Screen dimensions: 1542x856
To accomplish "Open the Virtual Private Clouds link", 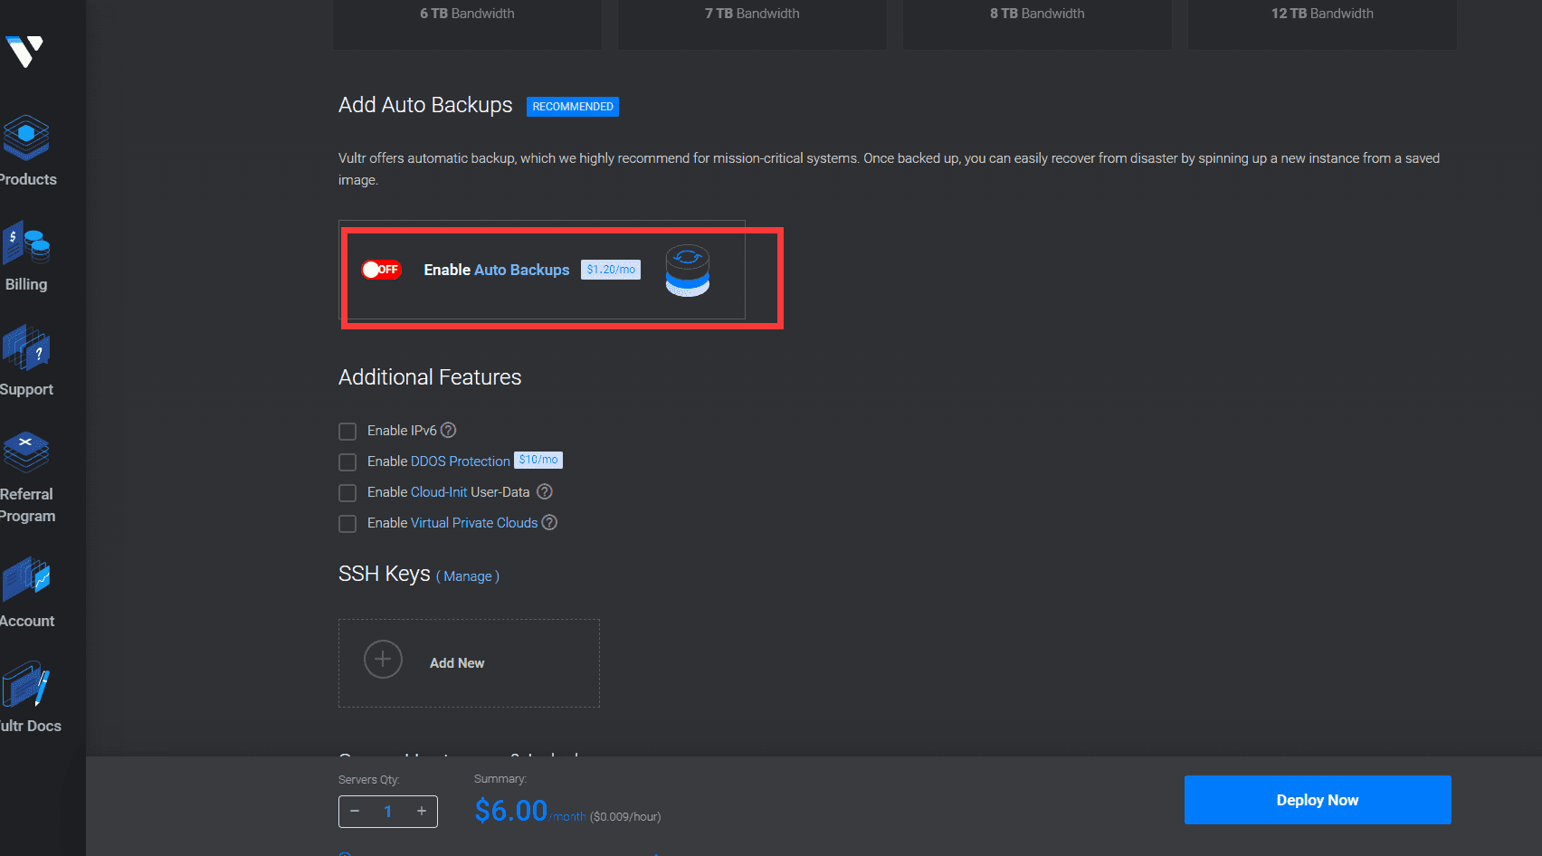I will pos(474,523).
